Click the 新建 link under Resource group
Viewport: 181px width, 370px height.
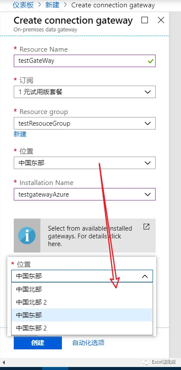pyautogui.click(x=20, y=134)
